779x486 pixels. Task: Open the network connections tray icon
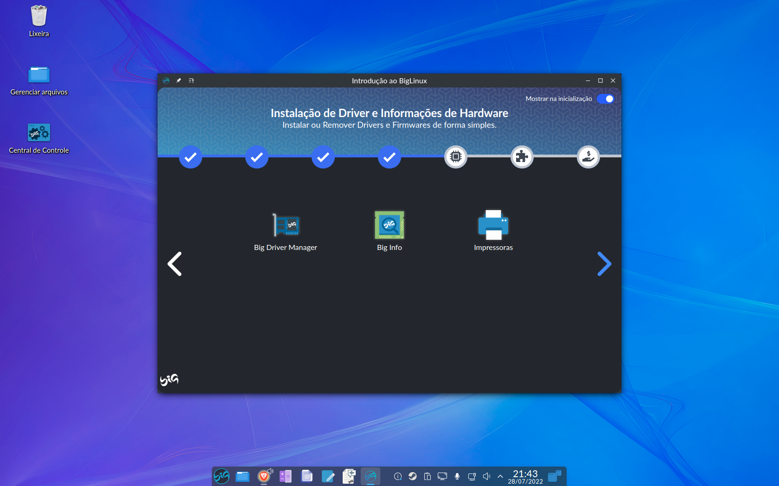(472, 476)
